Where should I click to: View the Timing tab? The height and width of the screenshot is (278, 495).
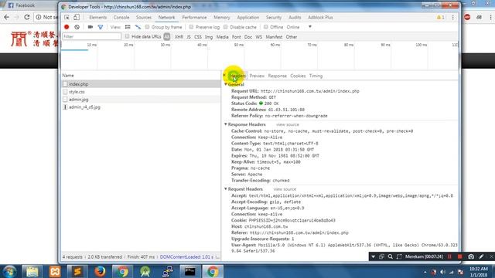tap(316, 76)
